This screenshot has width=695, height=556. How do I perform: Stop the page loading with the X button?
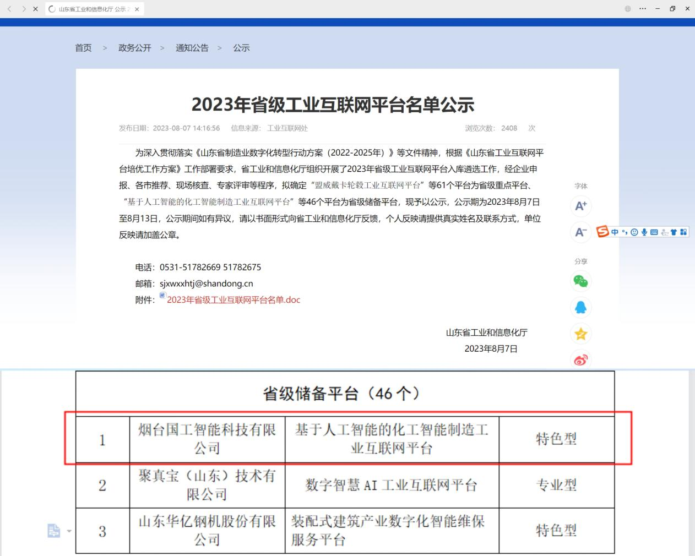click(35, 9)
